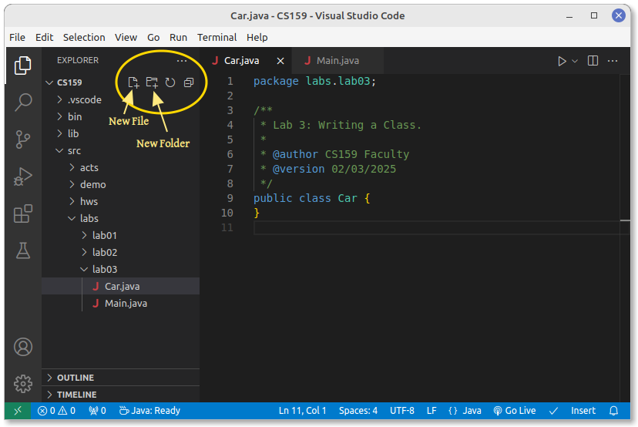
Task: Open the Manage gear settings icon
Action: coord(23,383)
